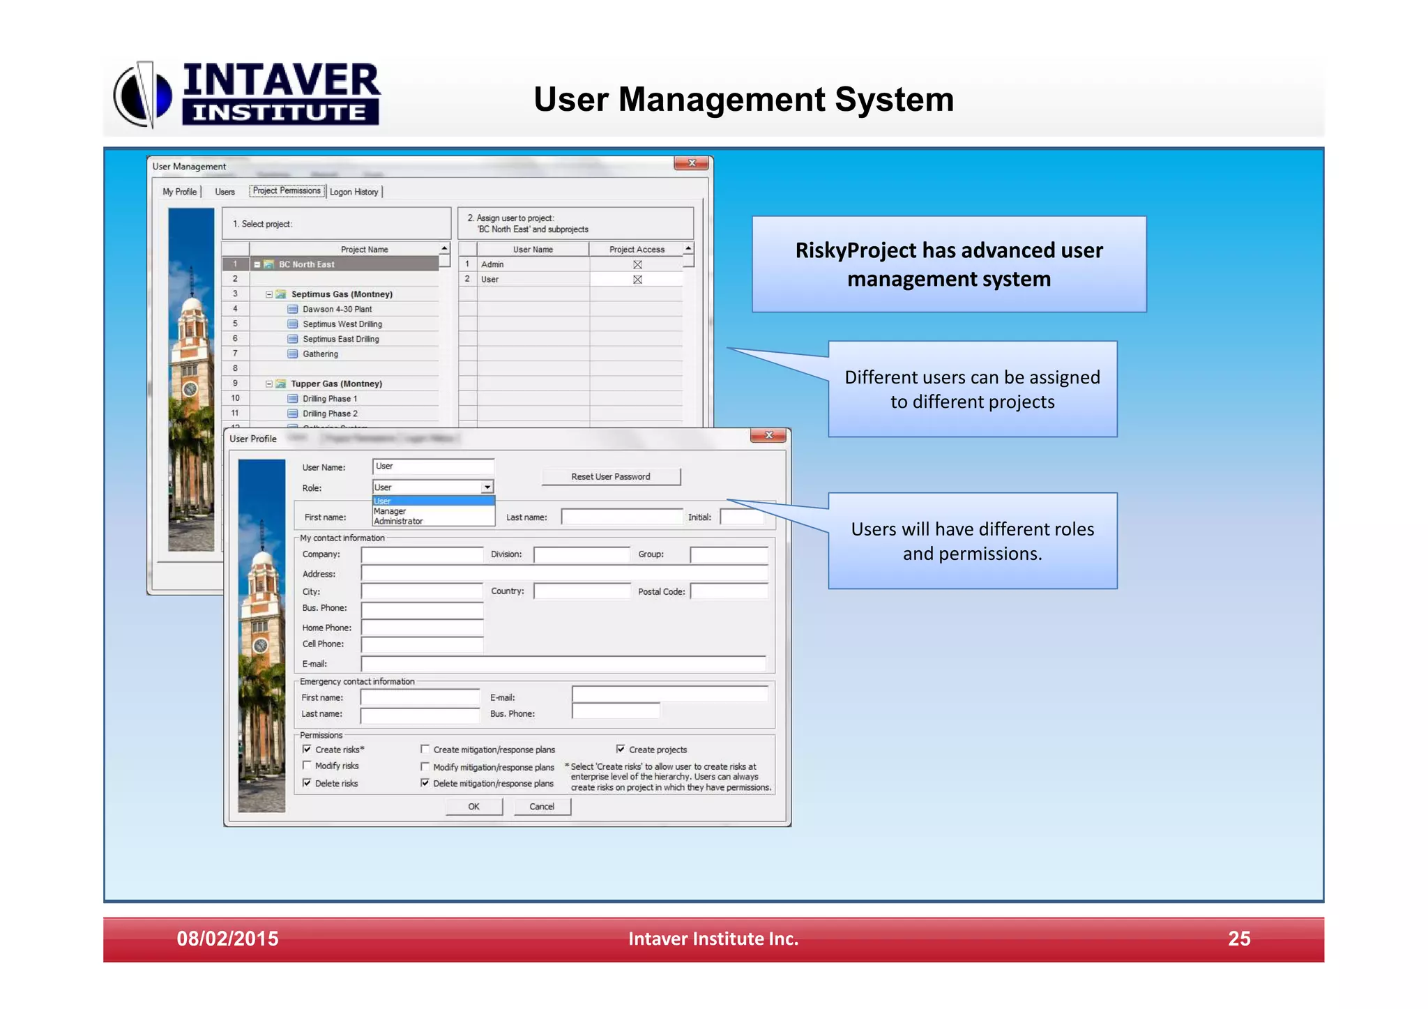
Task: Click the contact information E-mail field
Action: coord(563,664)
